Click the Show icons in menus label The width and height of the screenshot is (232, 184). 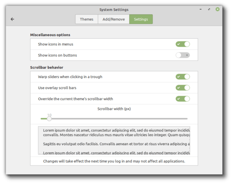[56, 44]
